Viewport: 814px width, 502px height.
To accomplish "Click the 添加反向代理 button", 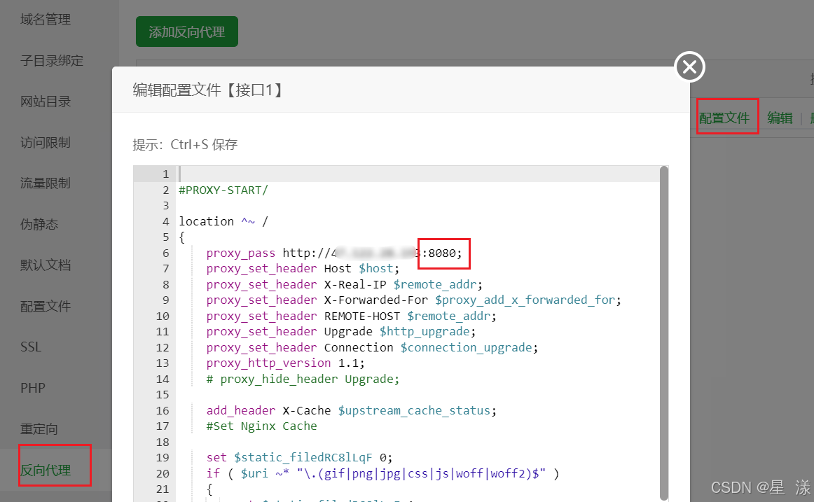I will click(x=187, y=32).
